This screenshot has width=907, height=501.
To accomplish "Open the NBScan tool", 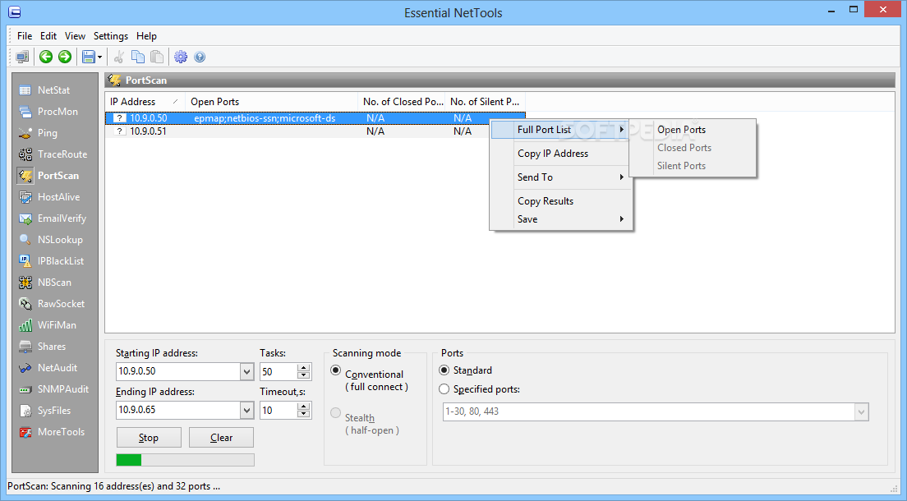I will pyautogui.click(x=45, y=283).
